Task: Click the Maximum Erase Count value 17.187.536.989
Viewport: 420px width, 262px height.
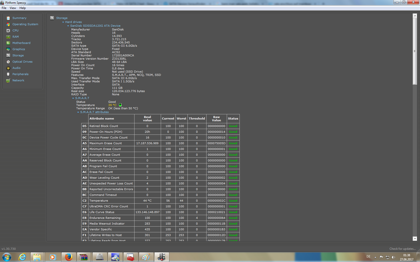Action: coord(147,143)
